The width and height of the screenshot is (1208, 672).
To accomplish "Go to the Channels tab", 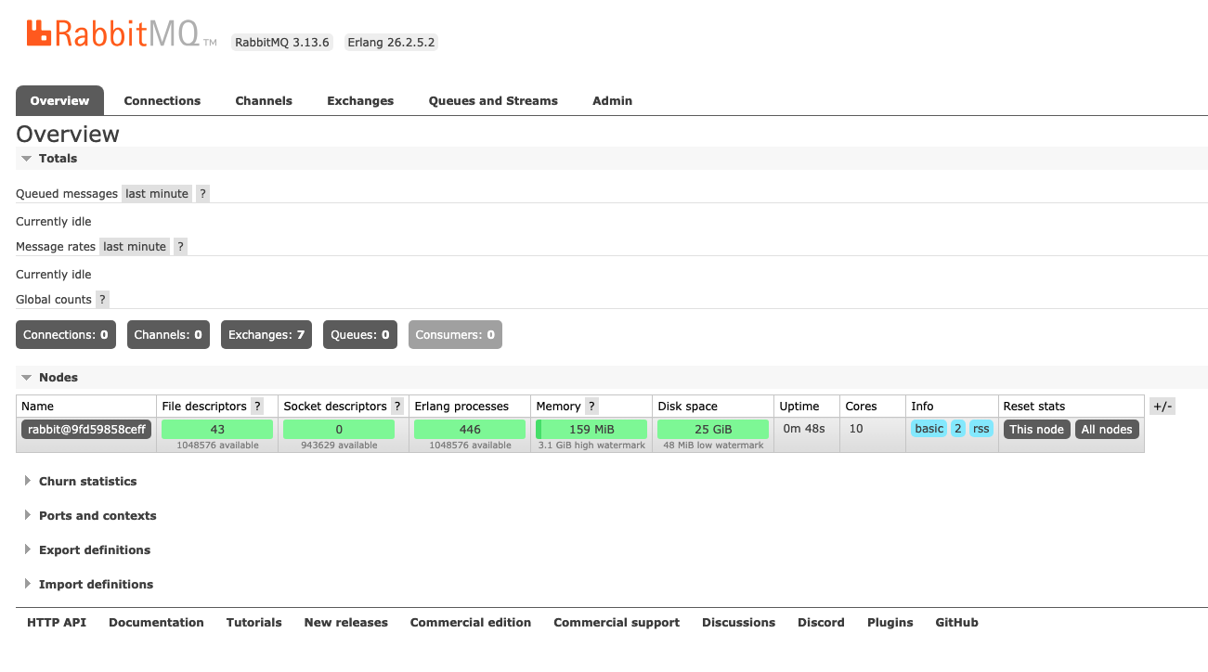I will pyautogui.click(x=264, y=101).
